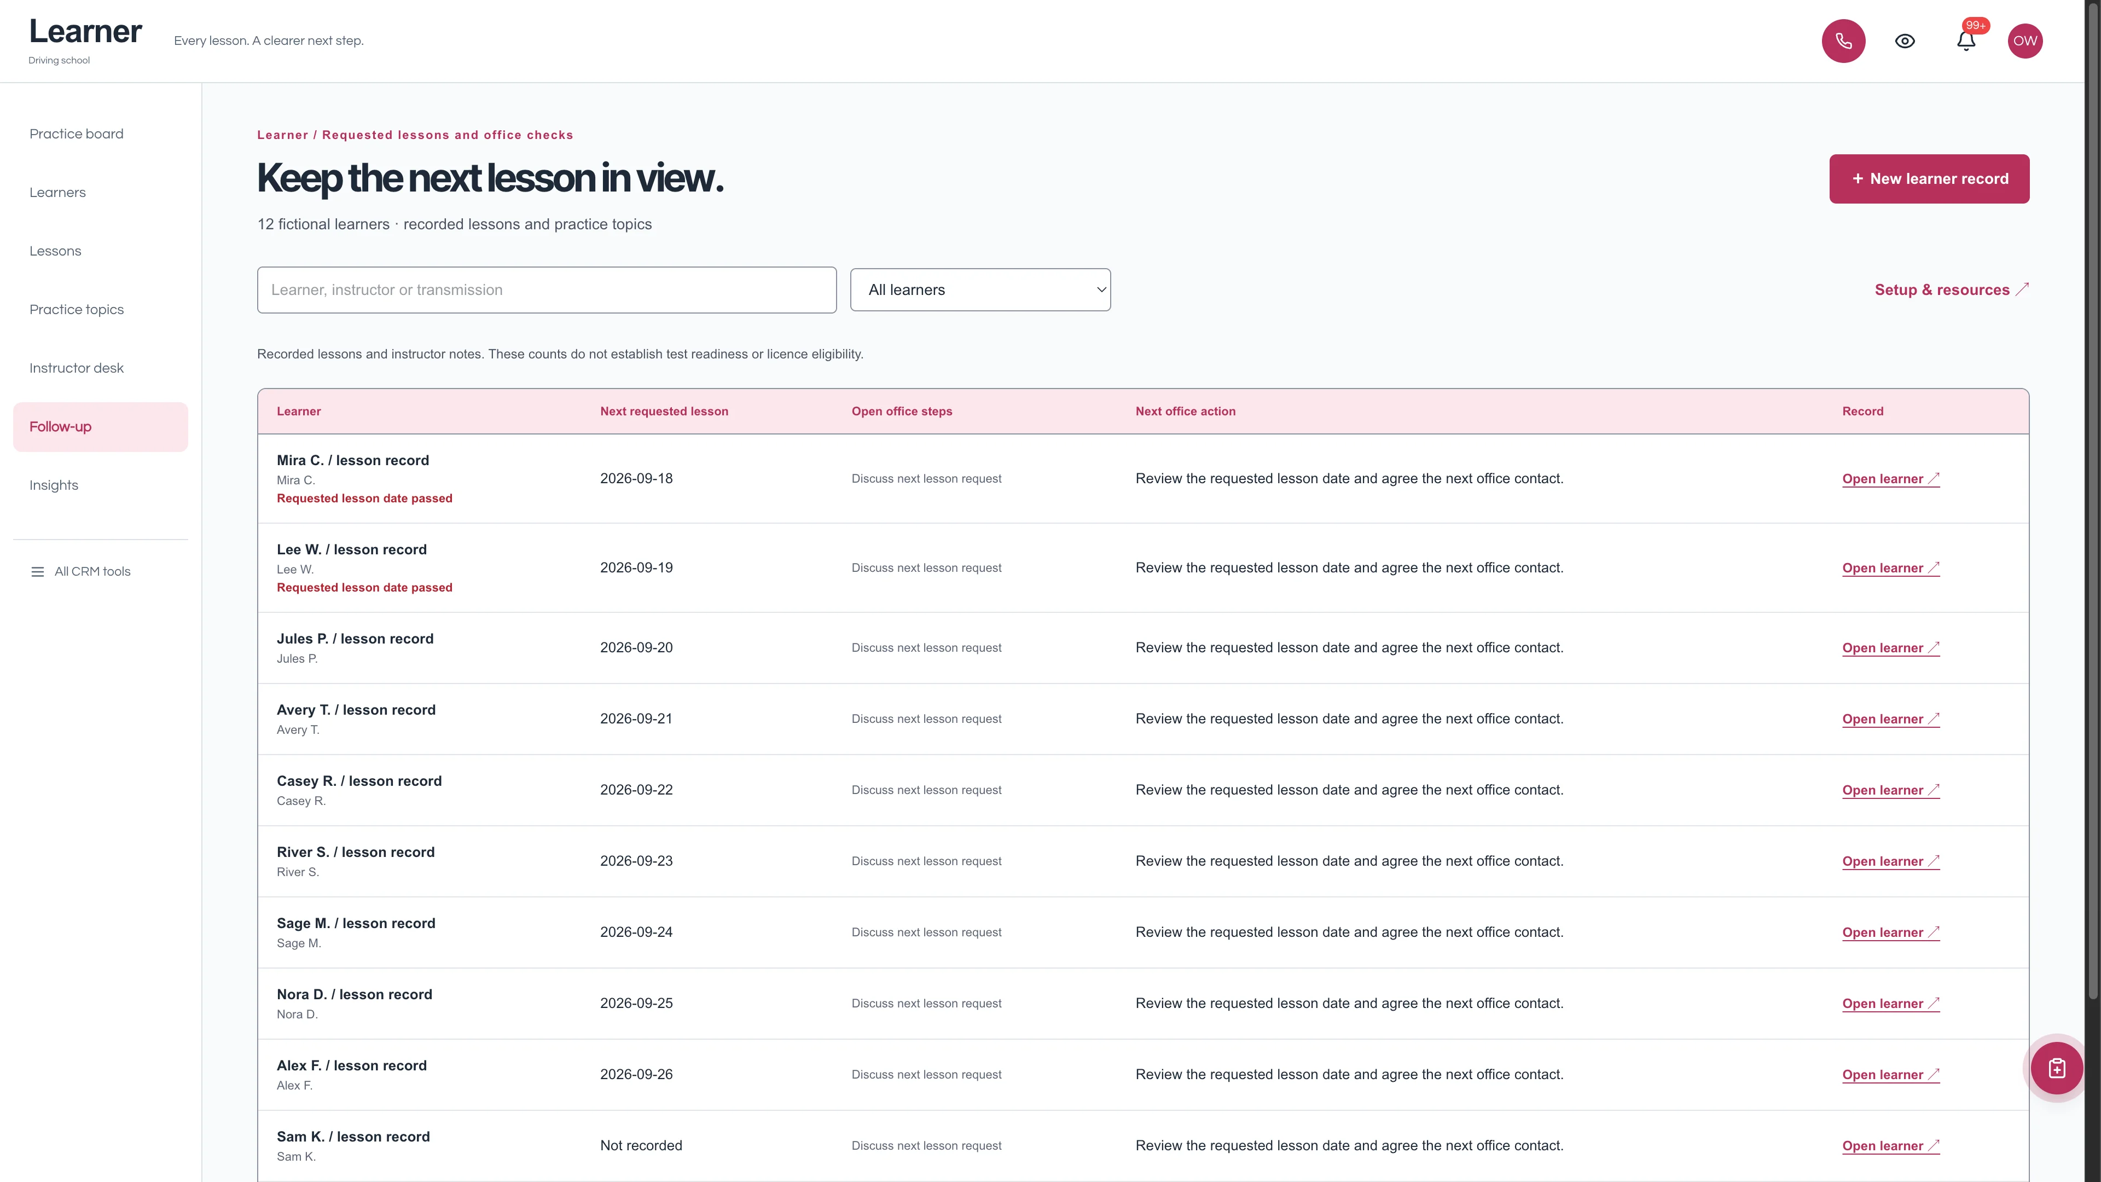
Task: Click Jules P. / lesson record title
Action: [x=355, y=639]
